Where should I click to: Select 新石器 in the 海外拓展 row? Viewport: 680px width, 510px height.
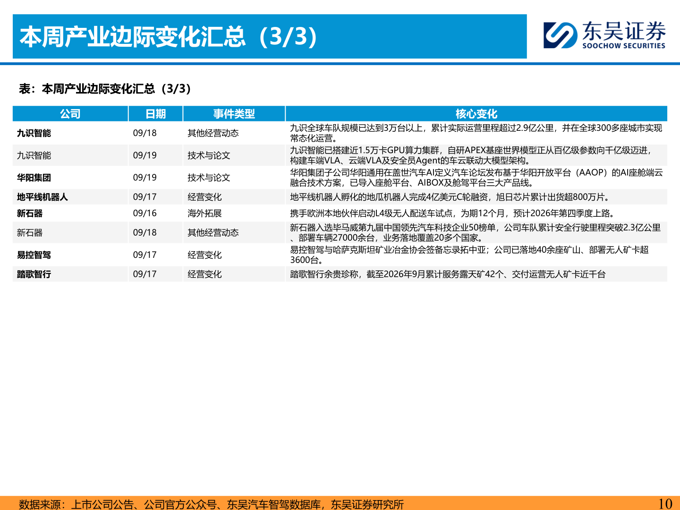click(x=30, y=213)
